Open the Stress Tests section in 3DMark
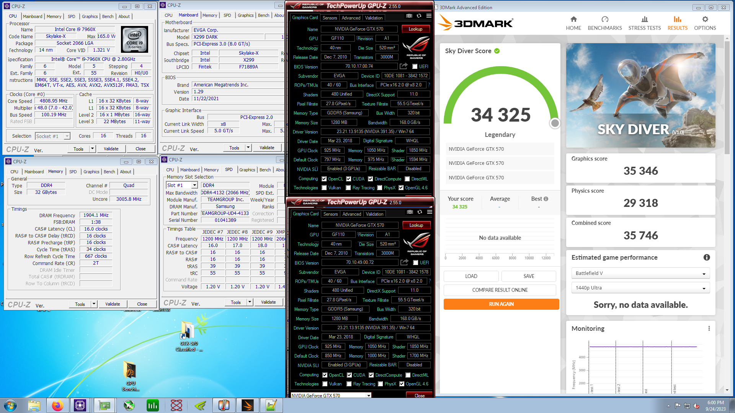 tap(644, 23)
